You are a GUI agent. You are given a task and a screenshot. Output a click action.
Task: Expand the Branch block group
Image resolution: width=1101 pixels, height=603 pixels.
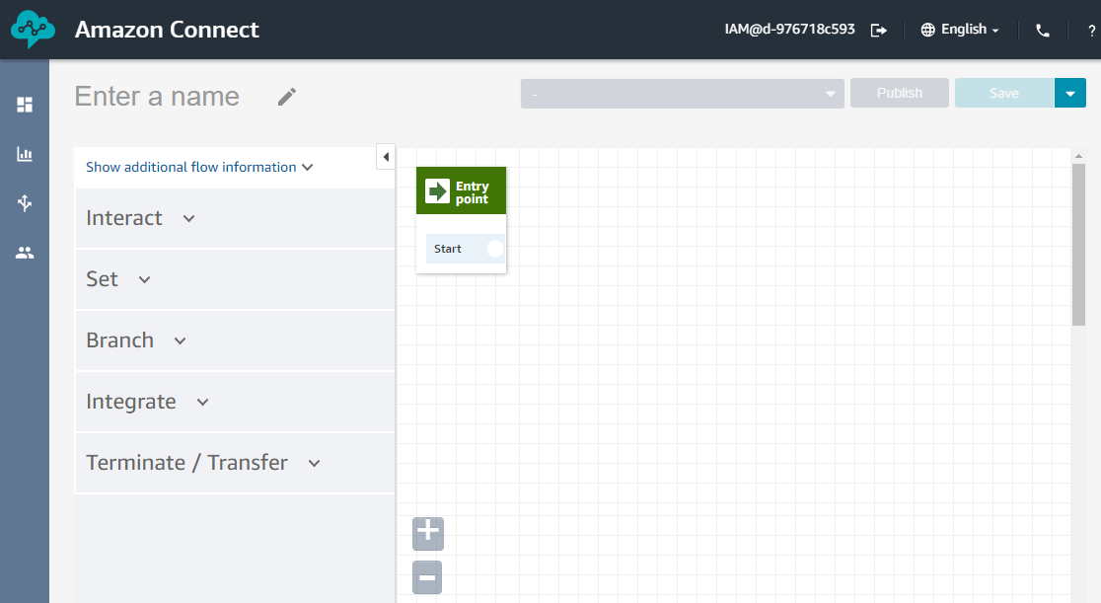tap(235, 340)
